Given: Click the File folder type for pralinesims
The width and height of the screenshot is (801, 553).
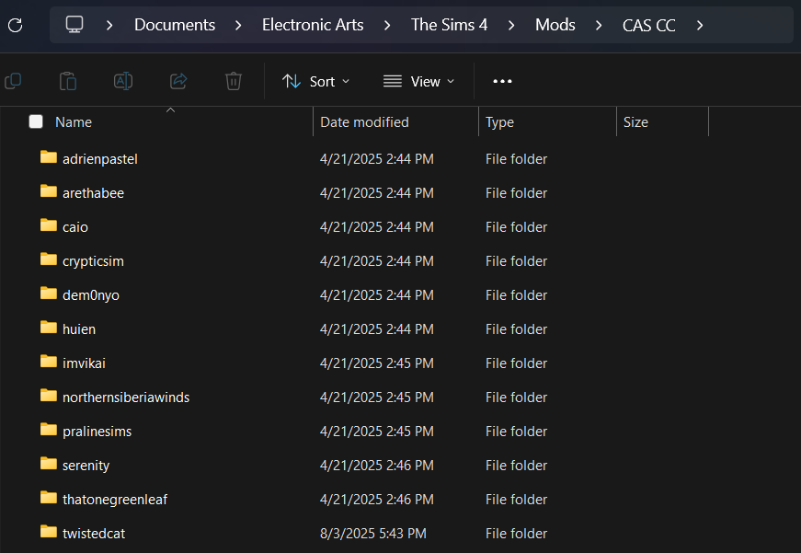Looking at the screenshot, I should [x=516, y=432].
